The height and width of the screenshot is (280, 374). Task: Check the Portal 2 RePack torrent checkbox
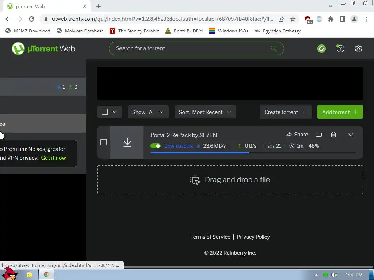104,143
